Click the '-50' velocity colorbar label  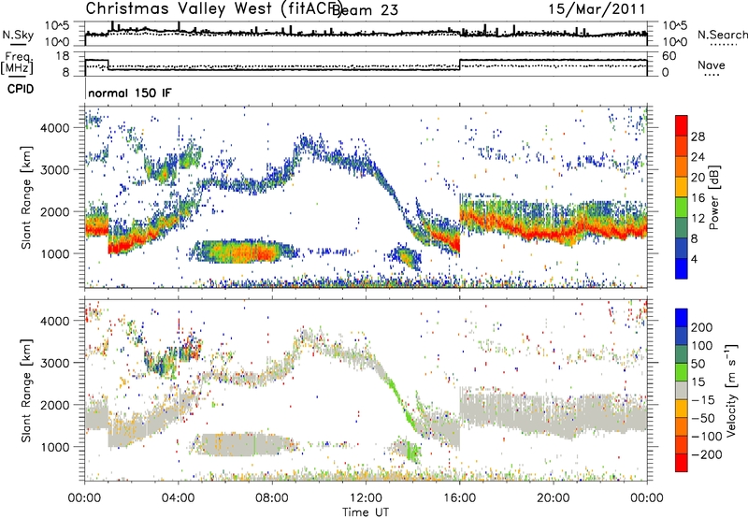703,418
